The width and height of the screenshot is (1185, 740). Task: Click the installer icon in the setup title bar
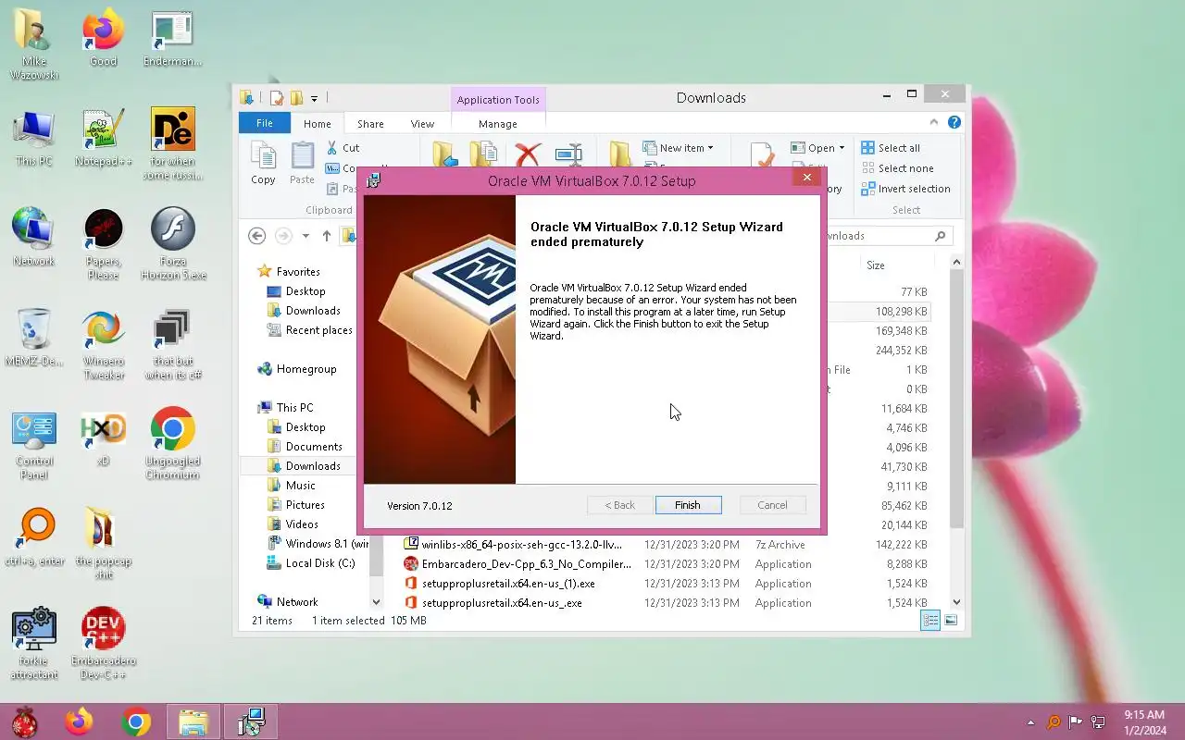(x=373, y=180)
